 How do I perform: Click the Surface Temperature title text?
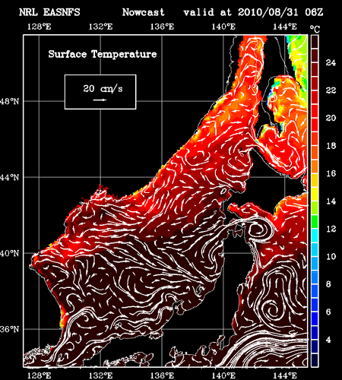[103, 54]
